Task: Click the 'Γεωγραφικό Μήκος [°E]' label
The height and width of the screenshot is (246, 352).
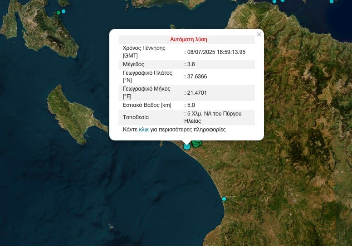Action: click(147, 92)
